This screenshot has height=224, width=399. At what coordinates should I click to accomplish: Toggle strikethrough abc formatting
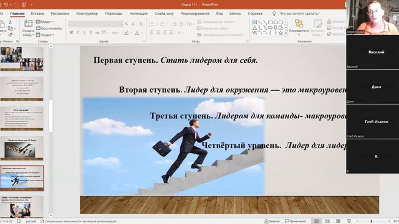coord(97,33)
